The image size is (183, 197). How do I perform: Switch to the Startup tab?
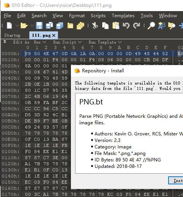[12, 35]
